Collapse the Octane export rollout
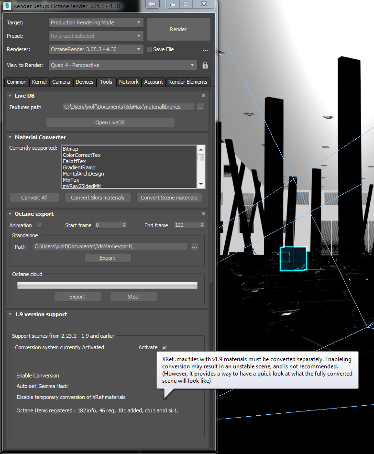Image resolution: width=374 pixels, height=454 pixels. click(10, 214)
